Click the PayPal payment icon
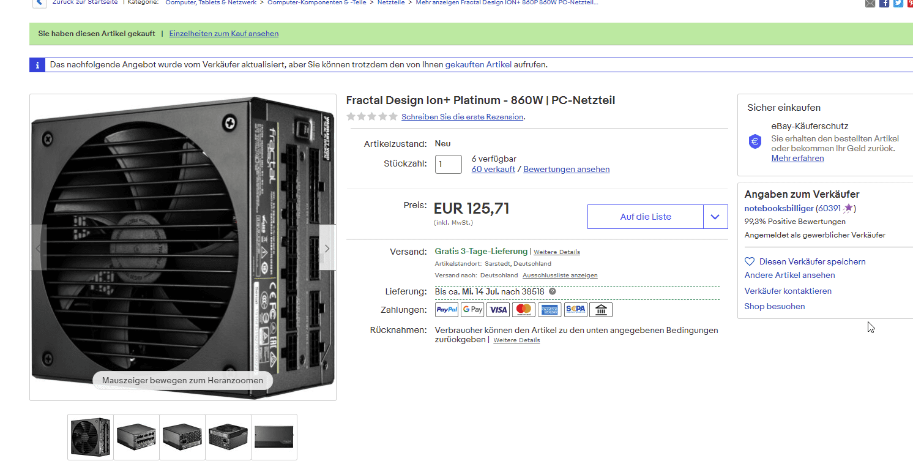913x461 pixels. pos(447,310)
